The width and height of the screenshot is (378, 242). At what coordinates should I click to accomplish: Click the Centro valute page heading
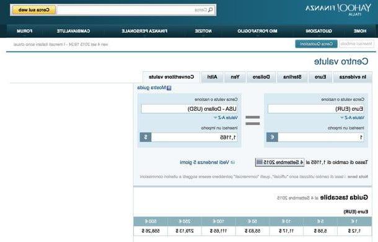click(341, 61)
